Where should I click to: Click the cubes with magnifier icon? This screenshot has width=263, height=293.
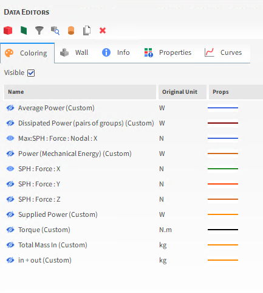tap(55, 30)
